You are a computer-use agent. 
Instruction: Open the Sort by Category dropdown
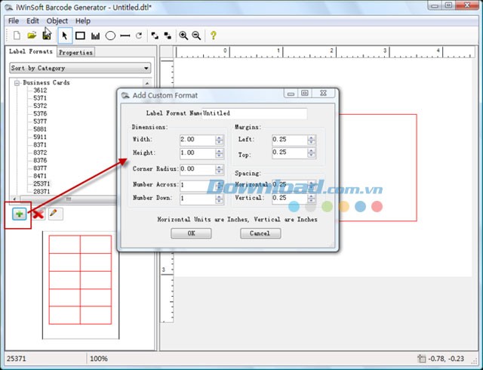click(x=80, y=68)
